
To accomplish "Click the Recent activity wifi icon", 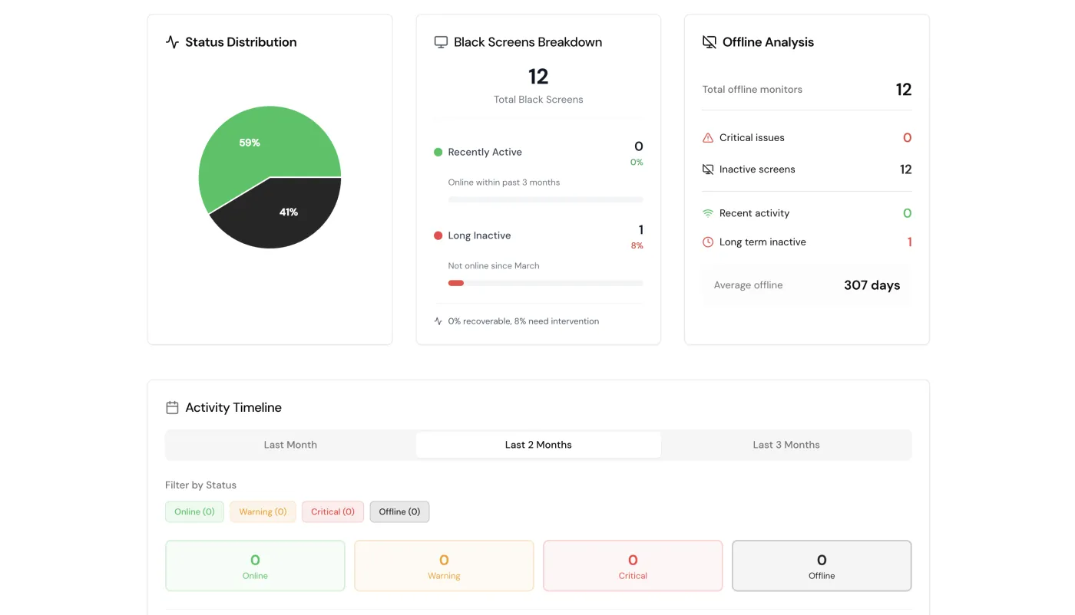I will (708, 213).
